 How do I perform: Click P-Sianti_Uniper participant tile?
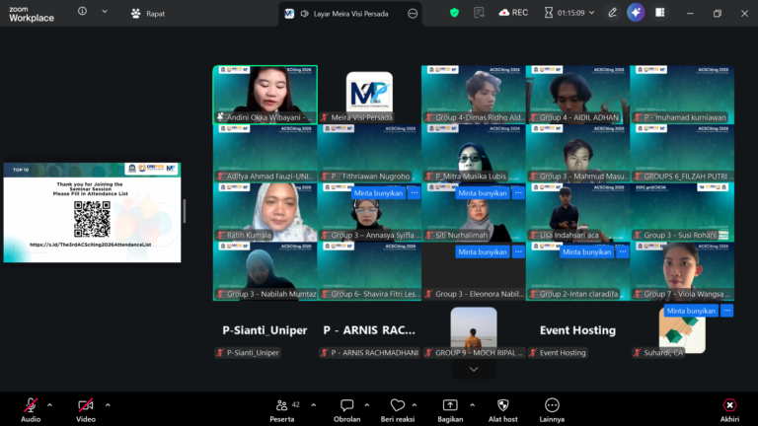(x=265, y=330)
